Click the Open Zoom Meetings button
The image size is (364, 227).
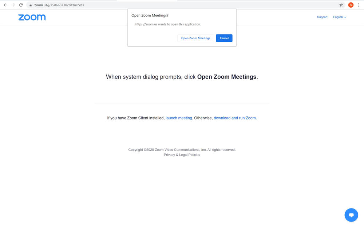click(195, 38)
